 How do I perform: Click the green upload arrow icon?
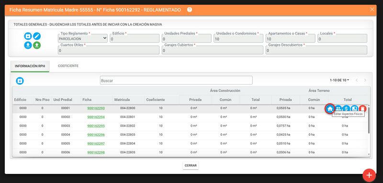(37, 45)
